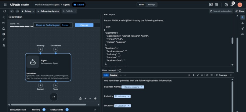Open the shapes sidebar icon below the branch icon
Screen dimensions: 246x112
point(4,45)
